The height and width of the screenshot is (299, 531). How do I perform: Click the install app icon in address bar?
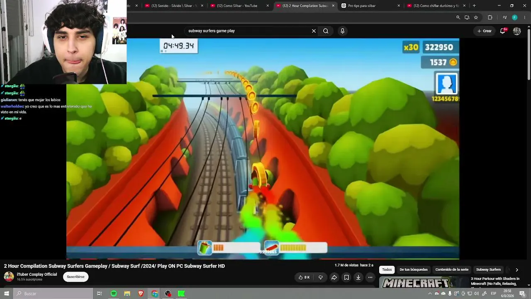467,17
